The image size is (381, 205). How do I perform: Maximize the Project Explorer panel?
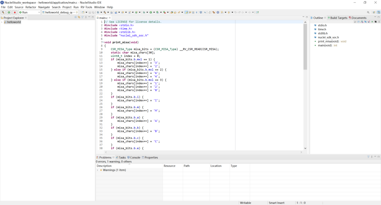pos(92,17)
